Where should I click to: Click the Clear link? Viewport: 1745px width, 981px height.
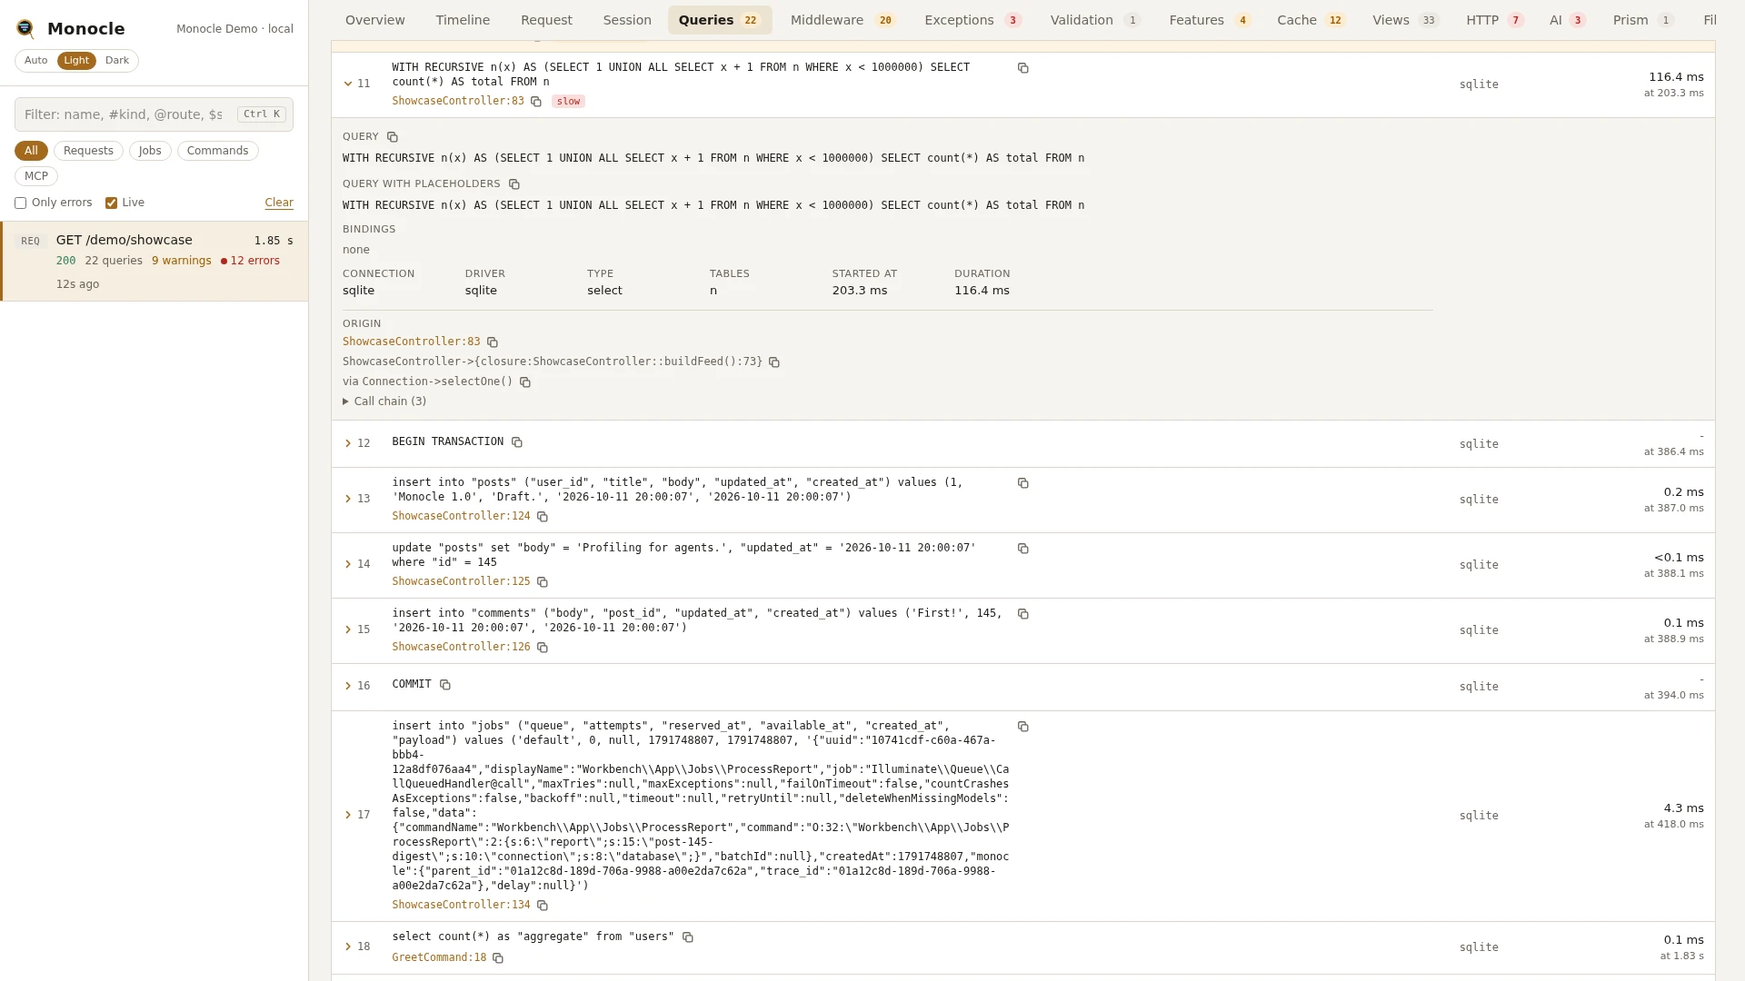[279, 203]
